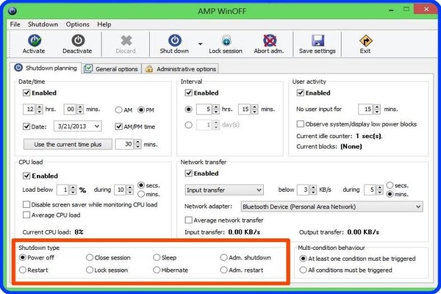Enable Average network transfer checkbox
The image size is (441, 294).
click(188, 220)
